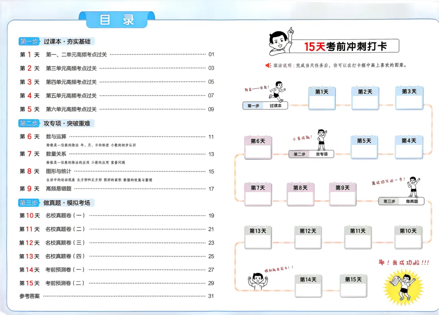Click the handwritten note 离成功又近一步!
Screen dimensions: 439x315
point(388,181)
